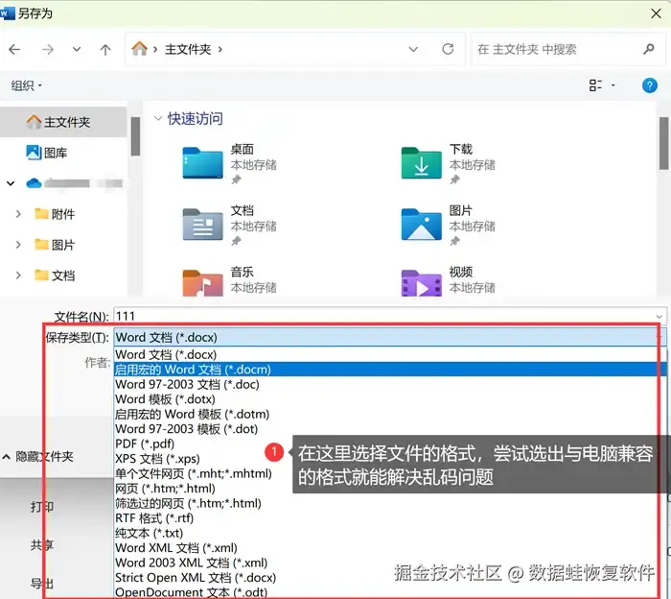Select the 图片 folder in sidebar
The width and height of the screenshot is (671, 599).
pyautogui.click(x=55, y=245)
